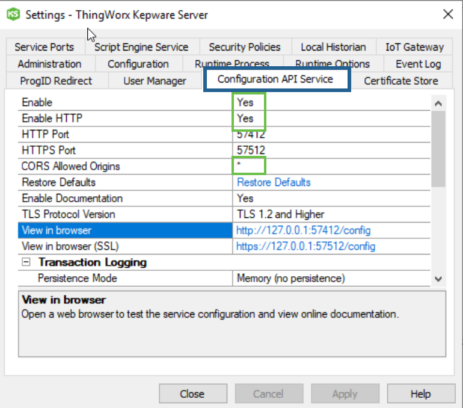Open the Runtime Process tab

point(232,62)
